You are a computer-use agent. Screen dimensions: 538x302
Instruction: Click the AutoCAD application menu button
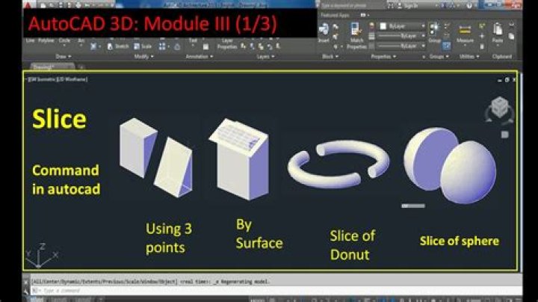pos(28,4)
